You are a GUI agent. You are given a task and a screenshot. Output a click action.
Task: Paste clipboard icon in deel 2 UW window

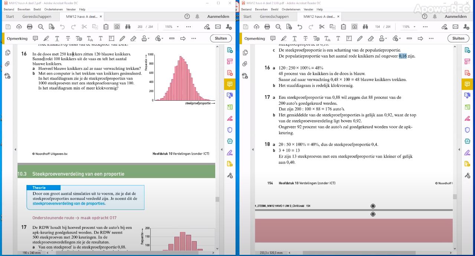[x=344, y=27]
